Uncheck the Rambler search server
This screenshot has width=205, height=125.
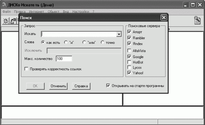129,38
